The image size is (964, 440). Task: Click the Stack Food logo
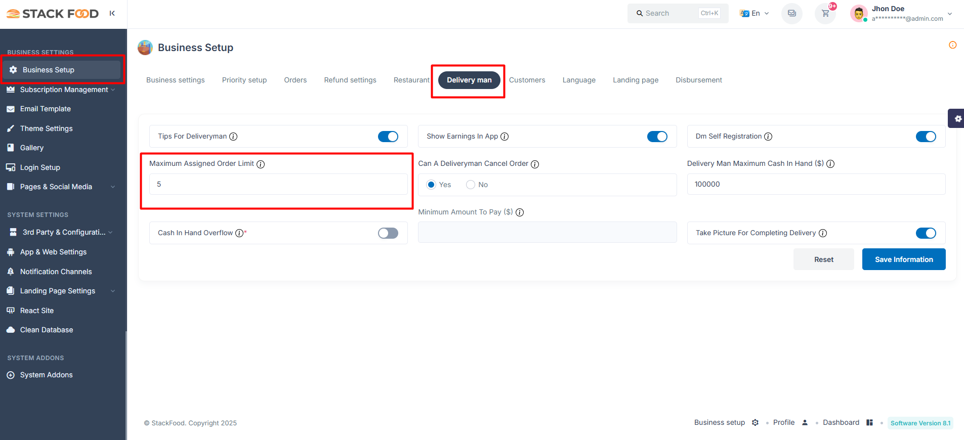53,14
